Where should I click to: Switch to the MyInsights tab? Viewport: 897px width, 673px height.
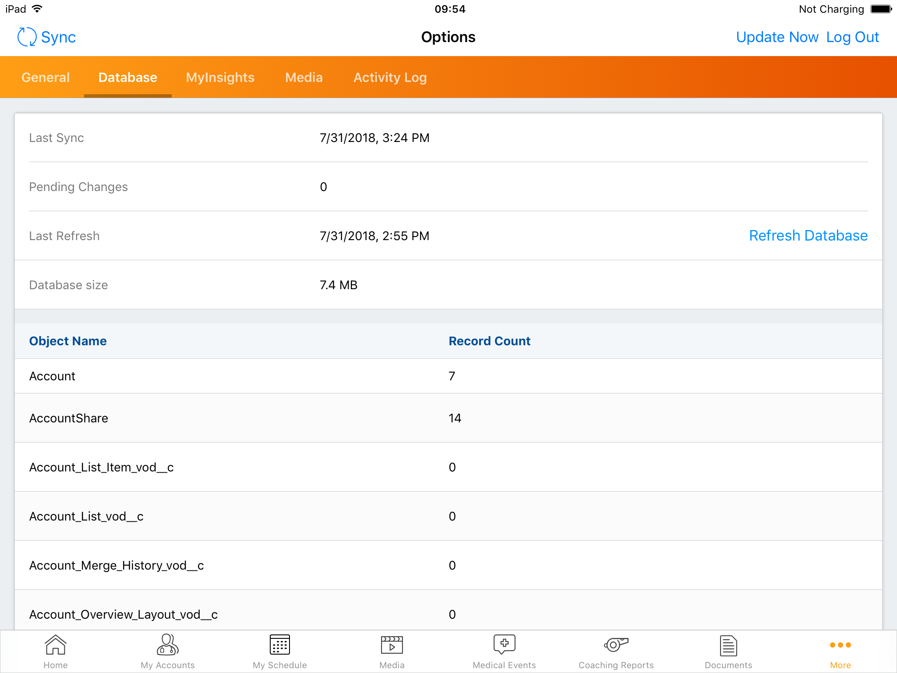coord(220,78)
